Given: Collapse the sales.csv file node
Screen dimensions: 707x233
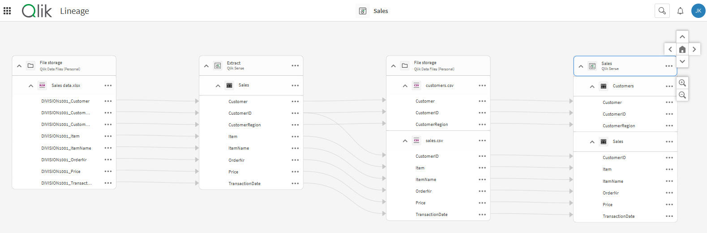Looking at the screenshot, I should click(405, 141).
